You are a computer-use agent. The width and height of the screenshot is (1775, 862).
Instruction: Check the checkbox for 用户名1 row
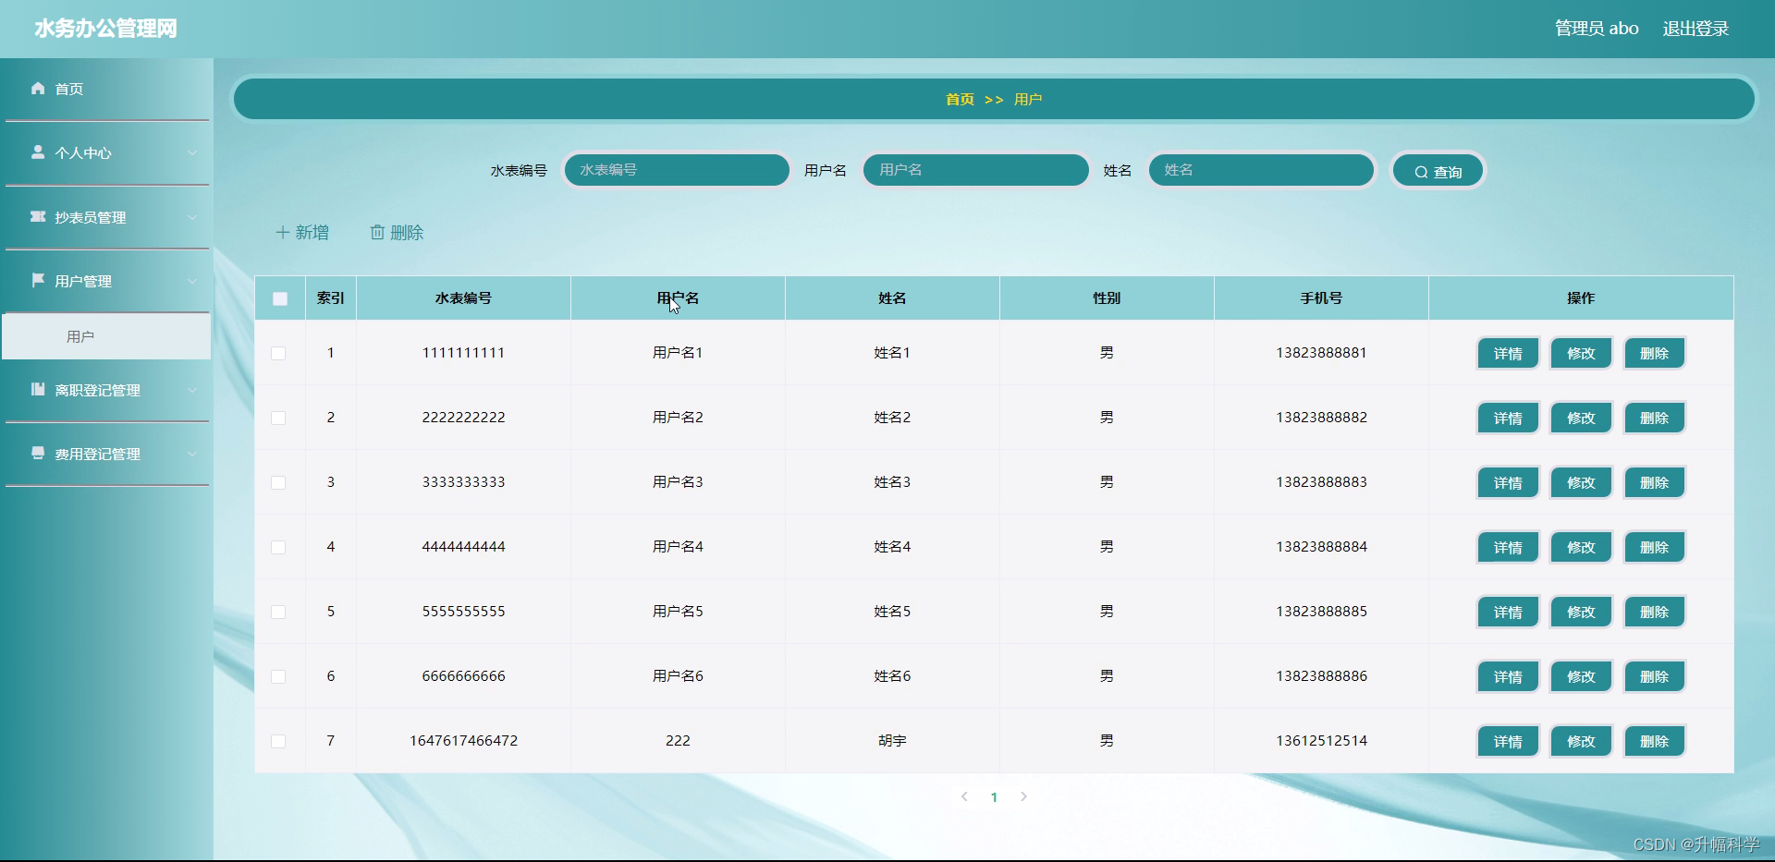coord(278,354)
